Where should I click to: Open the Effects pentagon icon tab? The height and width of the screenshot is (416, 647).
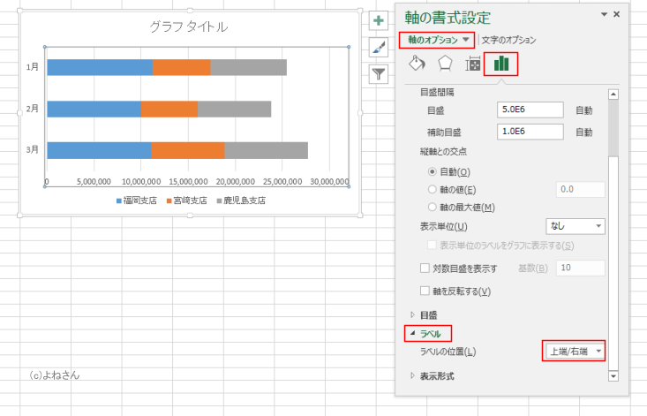pos(445,64)
